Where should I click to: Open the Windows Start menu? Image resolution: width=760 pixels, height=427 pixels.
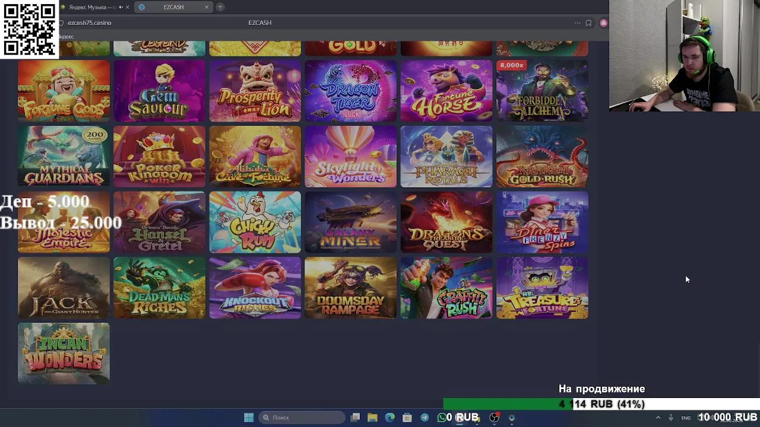[x=249, y=418]
